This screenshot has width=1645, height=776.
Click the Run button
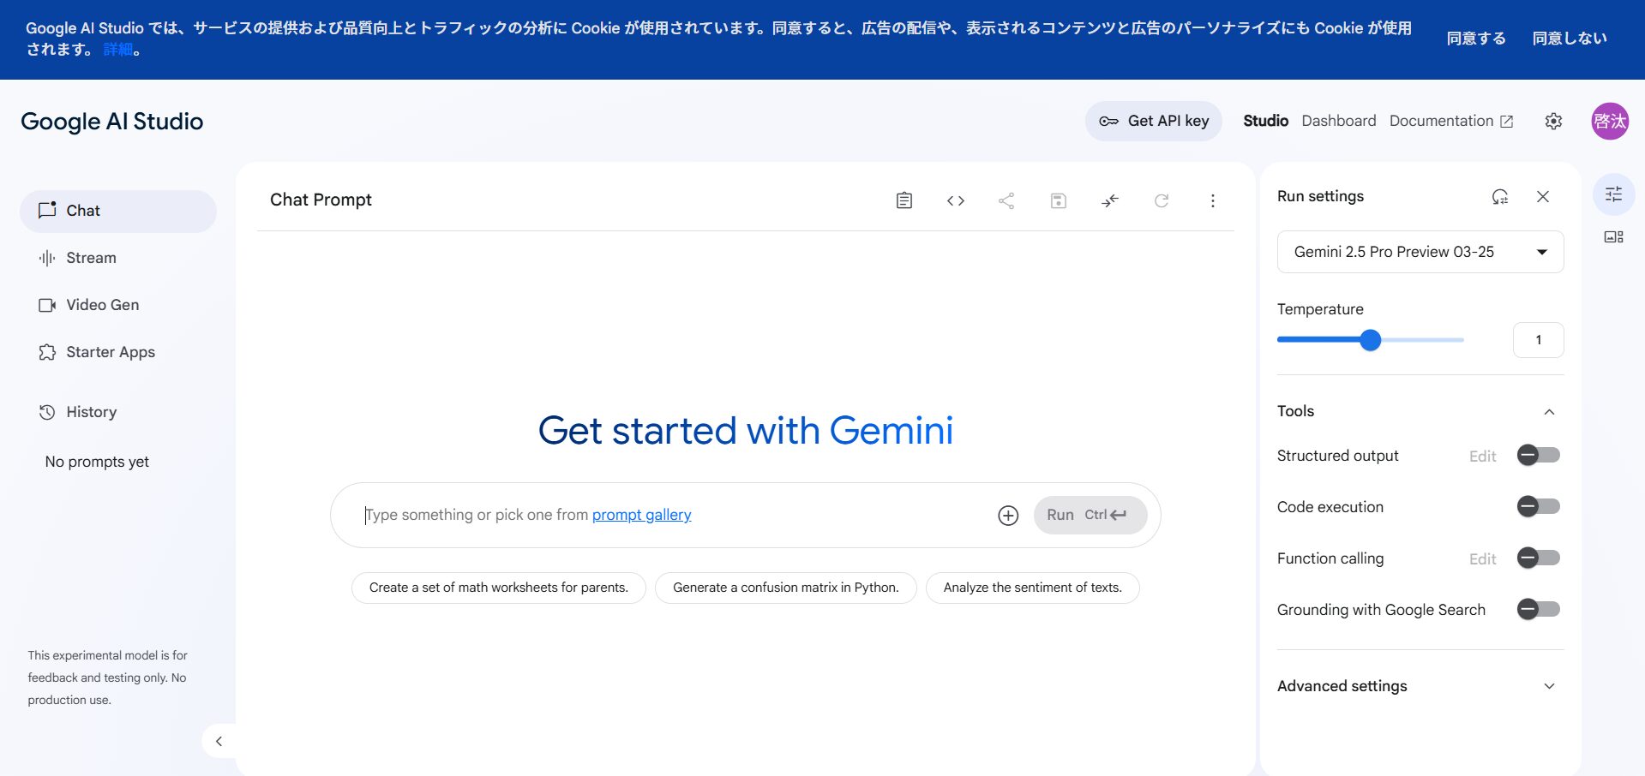click(x=1090, y=516)
